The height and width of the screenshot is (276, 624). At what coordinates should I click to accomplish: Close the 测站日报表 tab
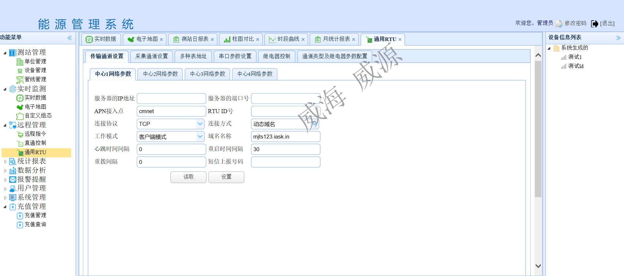click(x=212, y=39)
